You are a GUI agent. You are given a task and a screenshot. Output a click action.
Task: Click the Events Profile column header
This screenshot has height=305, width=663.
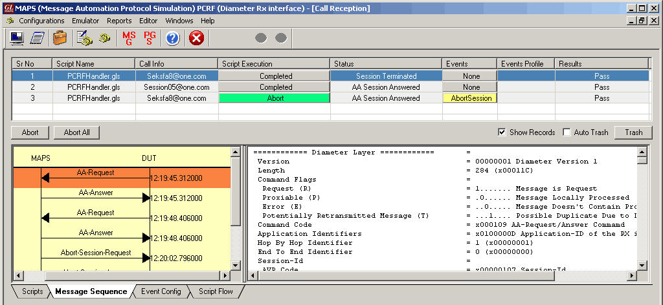(x=526, y=64)
